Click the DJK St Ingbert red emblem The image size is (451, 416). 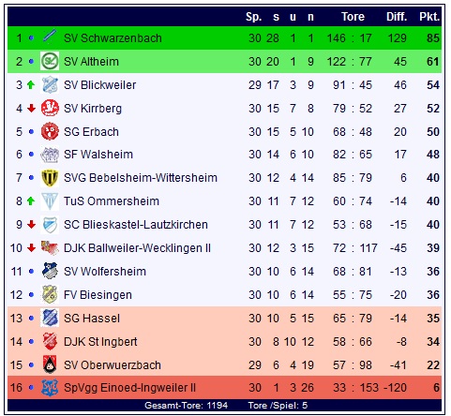coord(50,341)
